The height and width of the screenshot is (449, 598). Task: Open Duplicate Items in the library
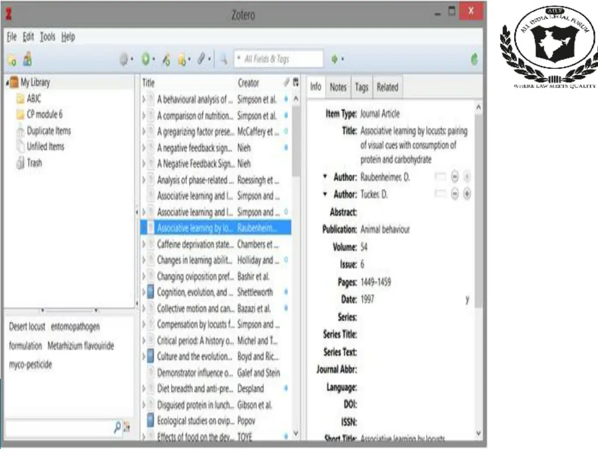point(49,130)
